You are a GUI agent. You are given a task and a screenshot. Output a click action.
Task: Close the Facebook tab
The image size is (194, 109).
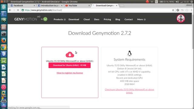[x=34, y=5]
